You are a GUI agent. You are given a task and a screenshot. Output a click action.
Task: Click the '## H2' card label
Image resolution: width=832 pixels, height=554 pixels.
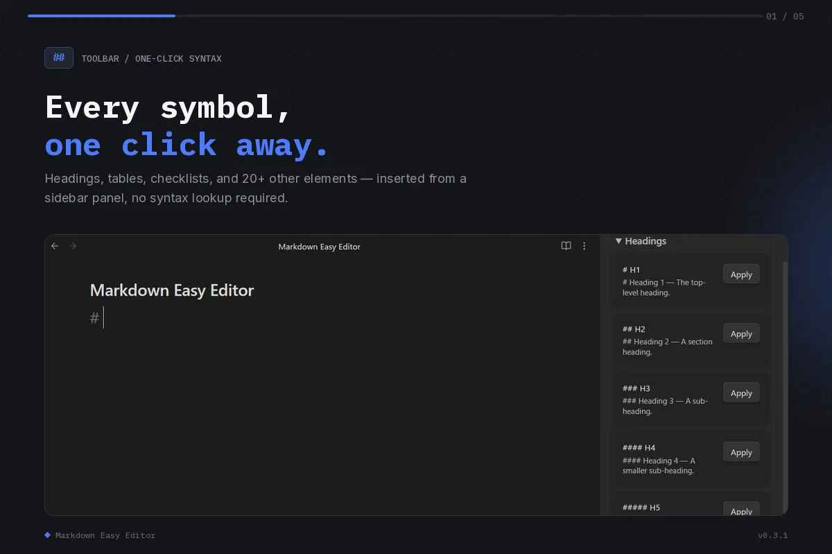(x=634, y=329)
